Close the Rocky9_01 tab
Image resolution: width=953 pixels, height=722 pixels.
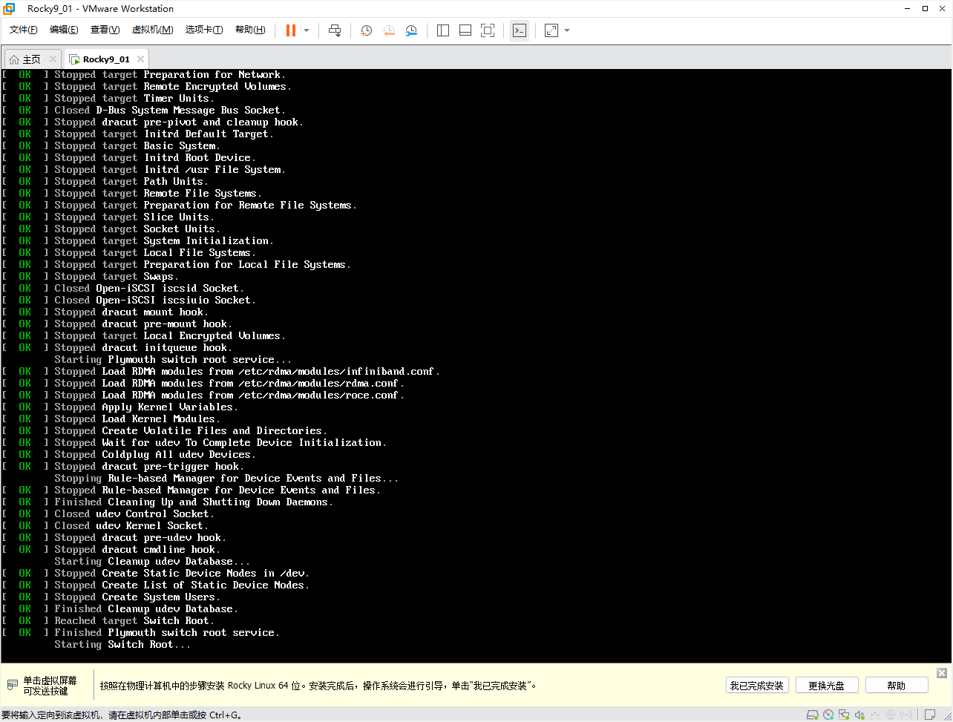141,59
